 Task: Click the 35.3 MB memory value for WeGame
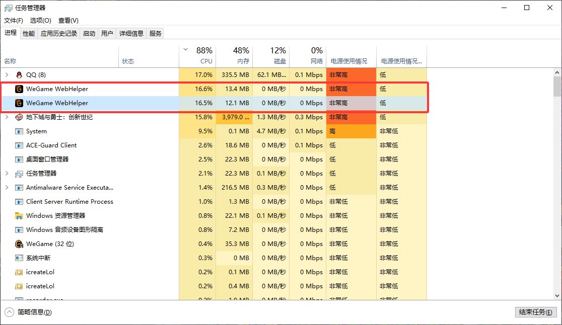(237, 244)
